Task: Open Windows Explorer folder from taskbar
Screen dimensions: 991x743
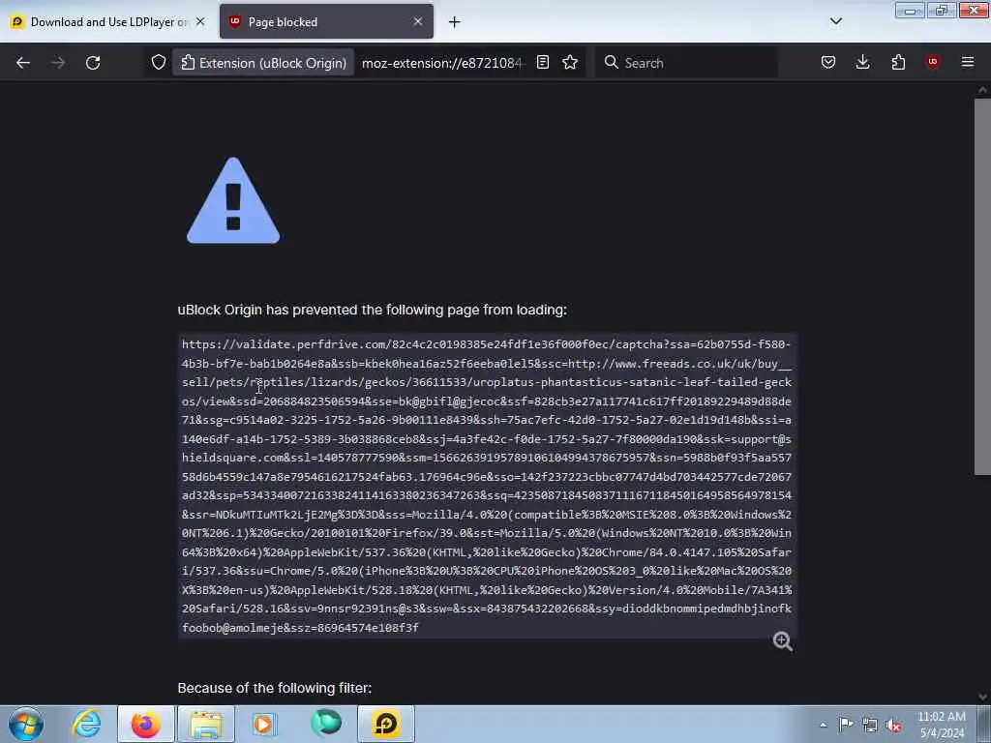Action: (x=205, y=724)
